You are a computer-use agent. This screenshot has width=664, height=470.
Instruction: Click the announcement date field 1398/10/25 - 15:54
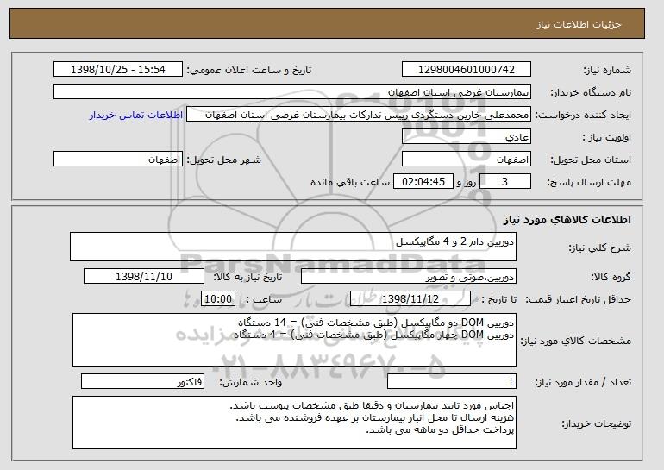tap(118, 70)
